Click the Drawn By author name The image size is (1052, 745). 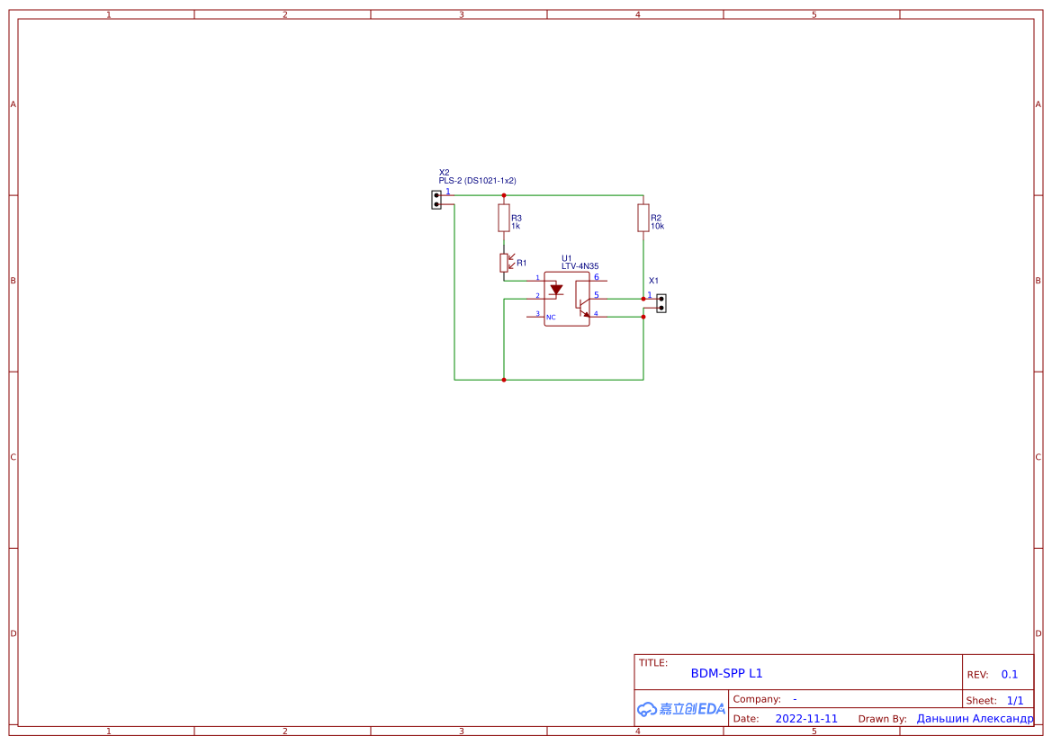(x=975, y=719)
